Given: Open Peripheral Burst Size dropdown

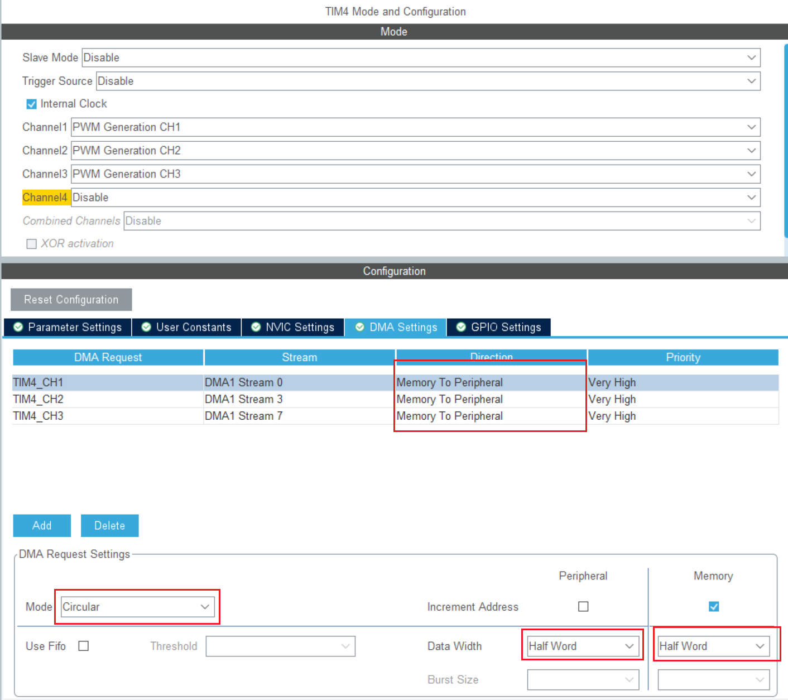Looking at the screenshot, I should point(583,680).
